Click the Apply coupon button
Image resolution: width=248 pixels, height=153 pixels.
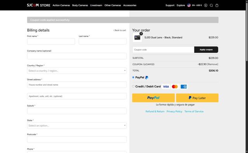pos(206,50)
